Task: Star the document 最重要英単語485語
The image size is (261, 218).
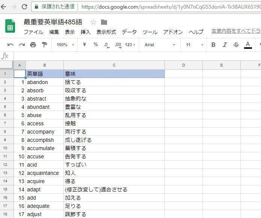Action: tap(94, 22)
